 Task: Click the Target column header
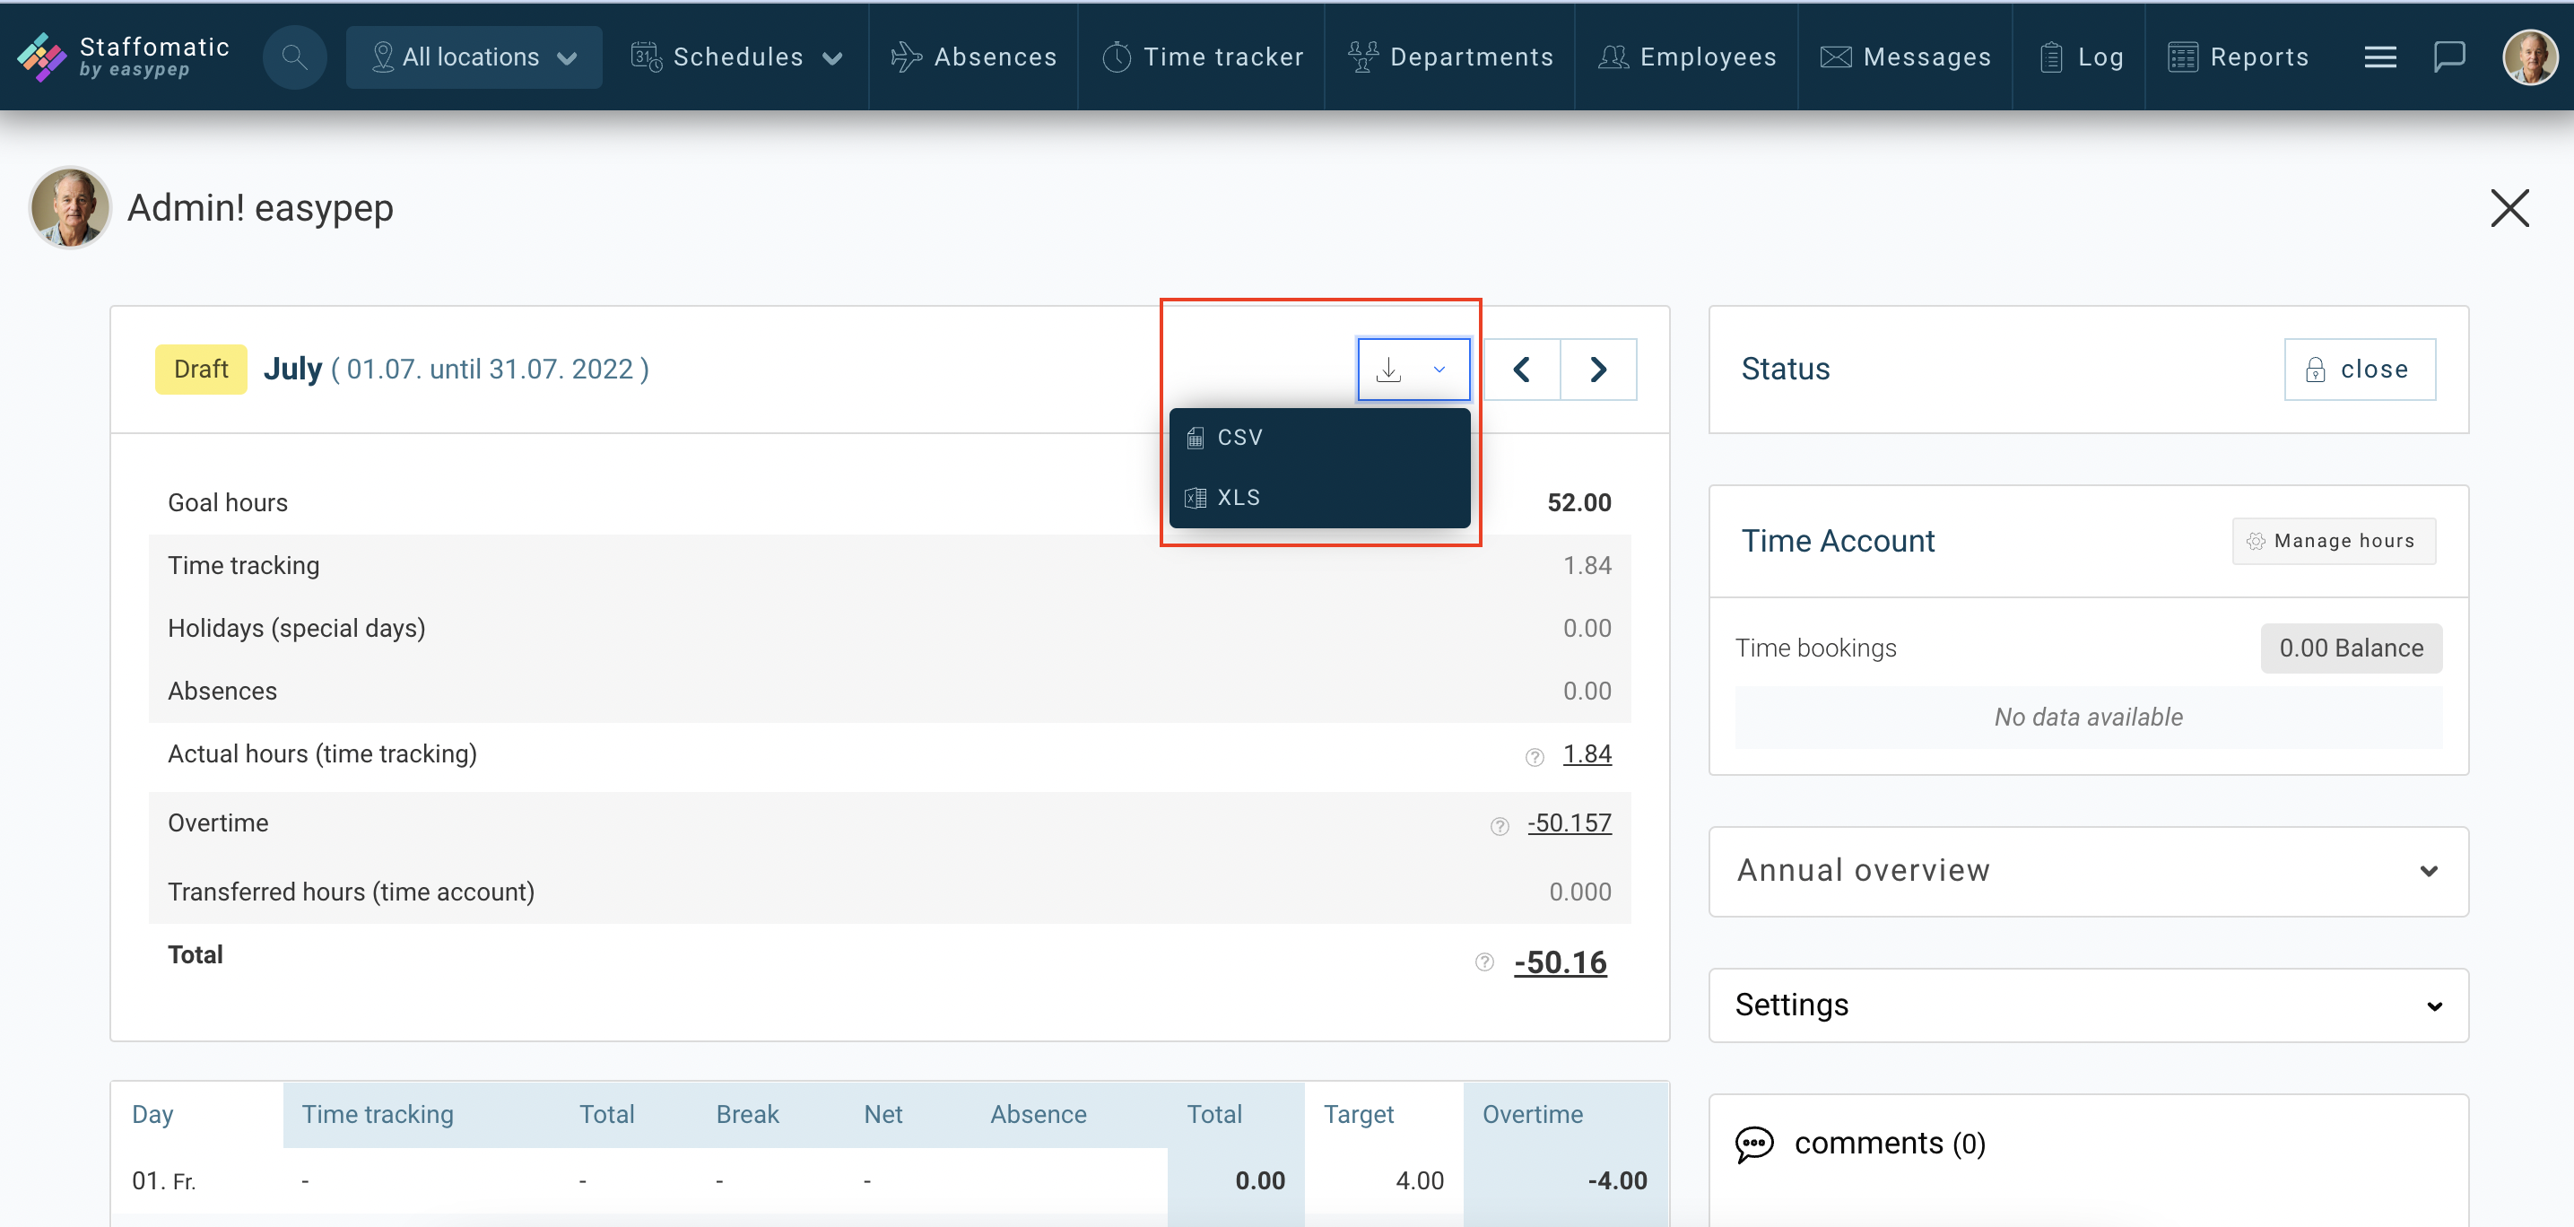tap(1358, 1113)
